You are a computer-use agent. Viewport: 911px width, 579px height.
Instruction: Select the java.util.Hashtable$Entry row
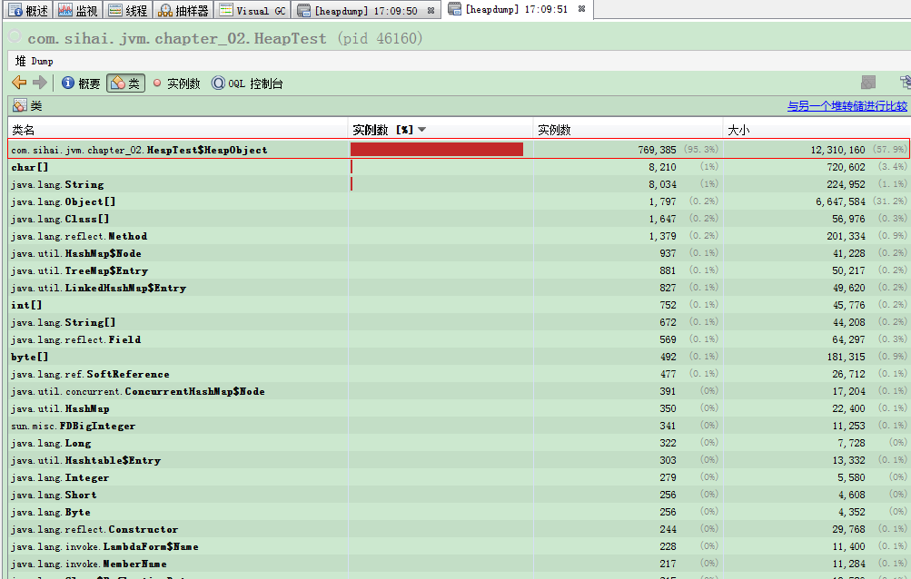click(x=459, y=460)
